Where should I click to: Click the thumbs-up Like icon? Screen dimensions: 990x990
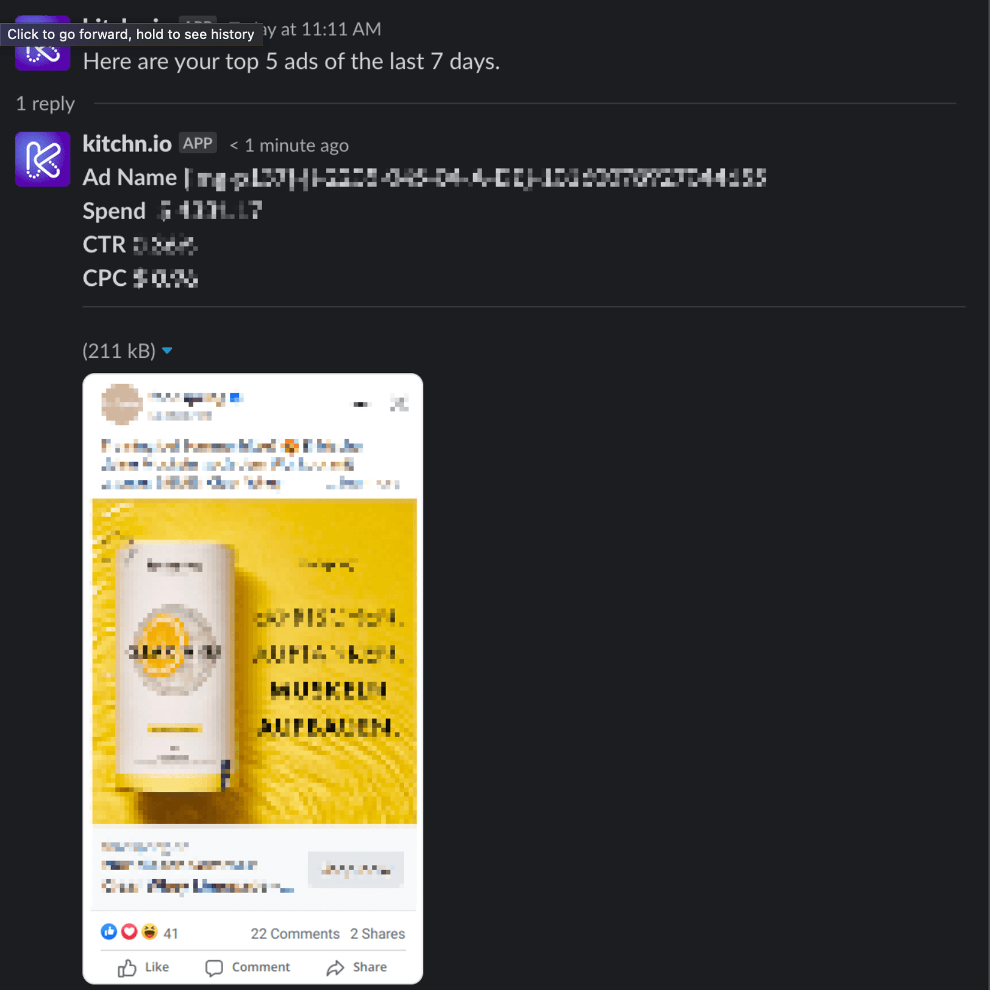coord(127,967)
